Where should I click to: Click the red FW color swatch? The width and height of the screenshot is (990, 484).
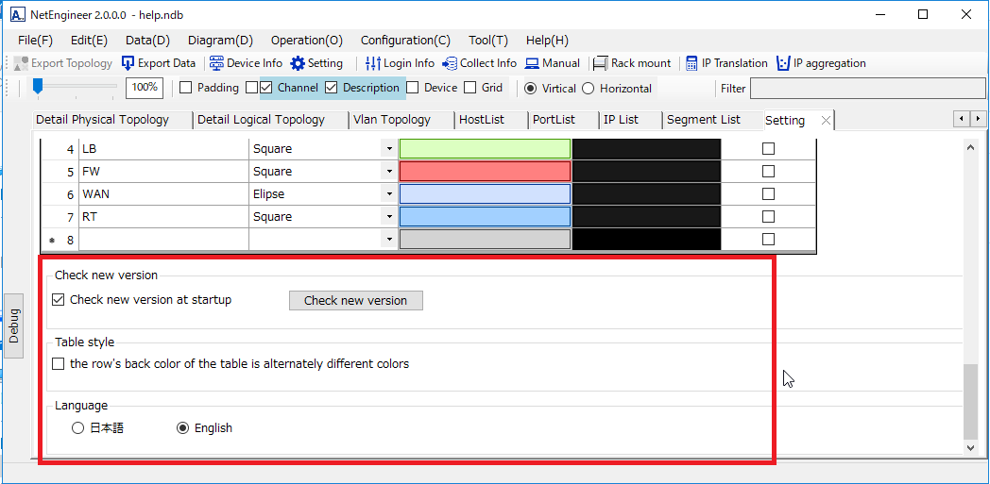(x=485, y=172)
